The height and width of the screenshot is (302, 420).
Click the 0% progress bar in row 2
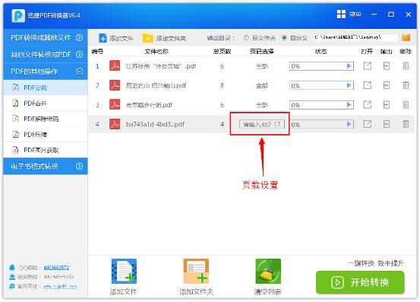click(x=321, y=85)
